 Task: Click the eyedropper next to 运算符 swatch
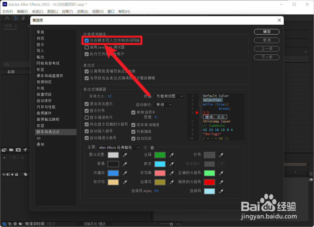tap(171, 182)
